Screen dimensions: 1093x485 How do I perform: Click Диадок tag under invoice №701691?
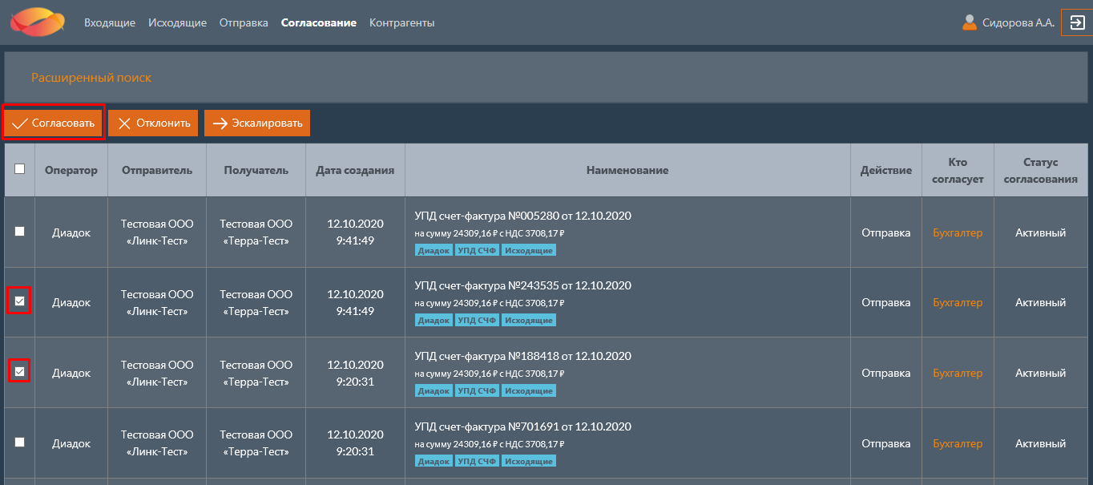(x=434, y=461)
